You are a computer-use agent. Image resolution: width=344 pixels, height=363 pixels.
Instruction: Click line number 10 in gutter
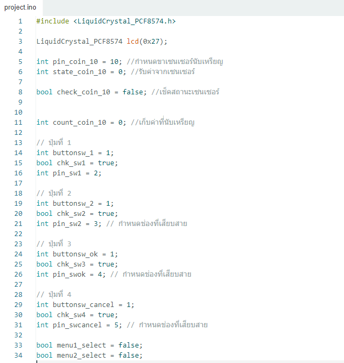pyautogui.click(x=18, y=112)
